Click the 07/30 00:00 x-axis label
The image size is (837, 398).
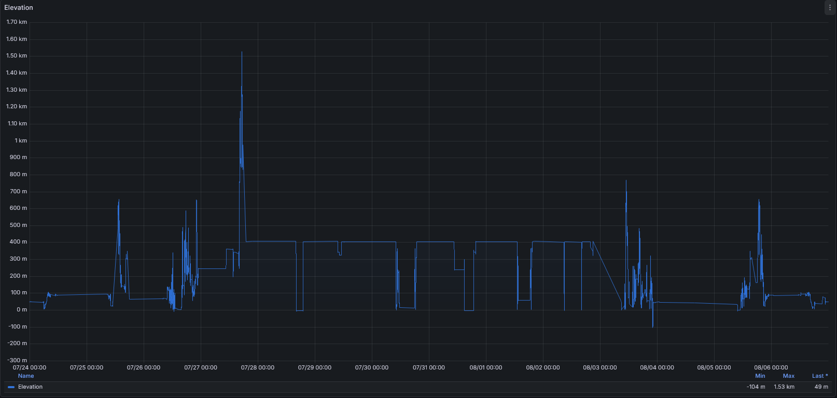click(372, 368)
